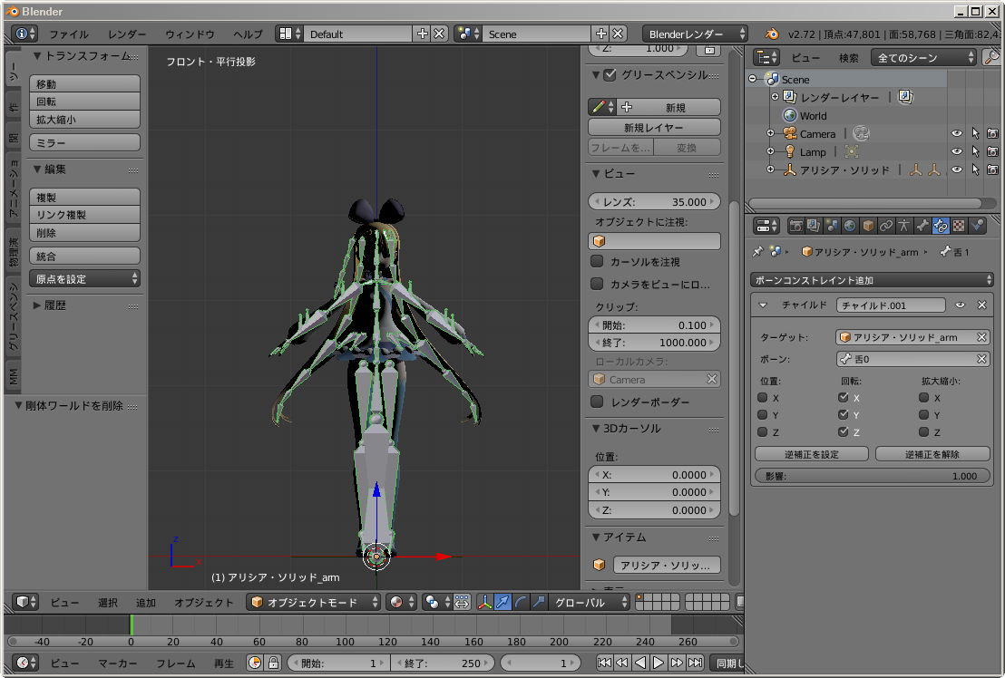Image resolution: width=1005 pixels, height=678 pixels.
Task: Click the 複製 button
Action: point(84,197)
